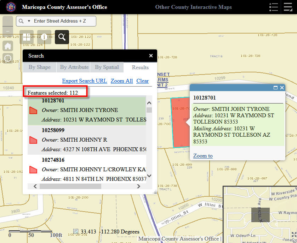Open the legend list icon in header
This screenshot has height=243, width=297.
[x=274, y=7]
